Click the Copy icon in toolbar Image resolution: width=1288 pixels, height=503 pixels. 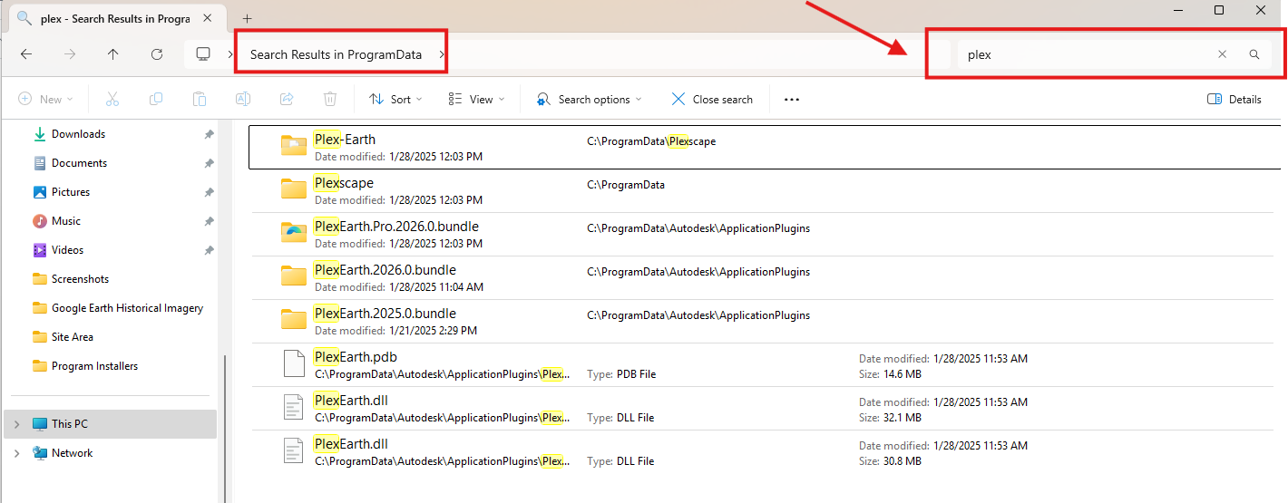point(156,100)
